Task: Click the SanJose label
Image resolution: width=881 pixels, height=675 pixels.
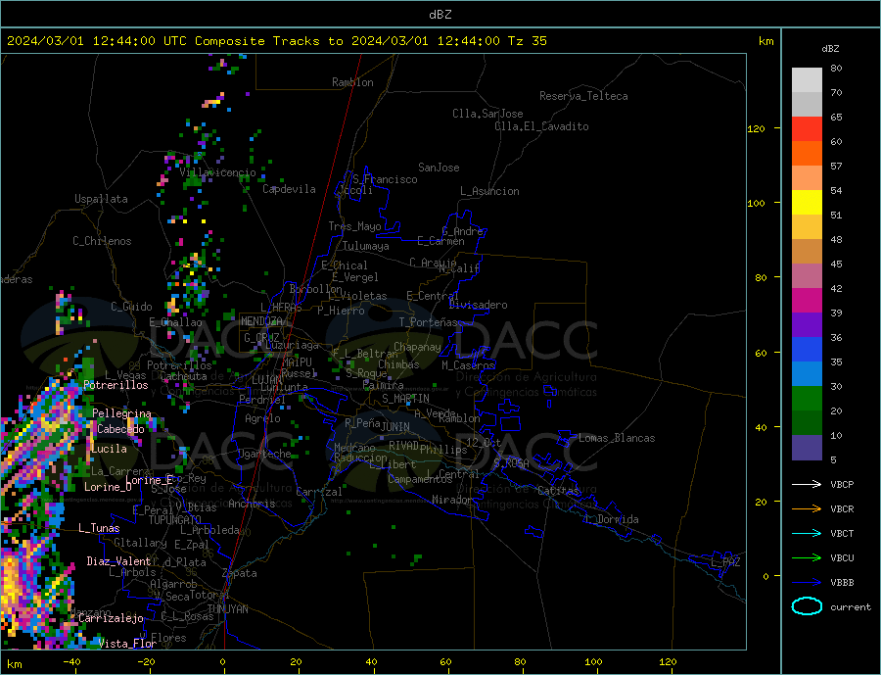Action: (x=439, y=168)
